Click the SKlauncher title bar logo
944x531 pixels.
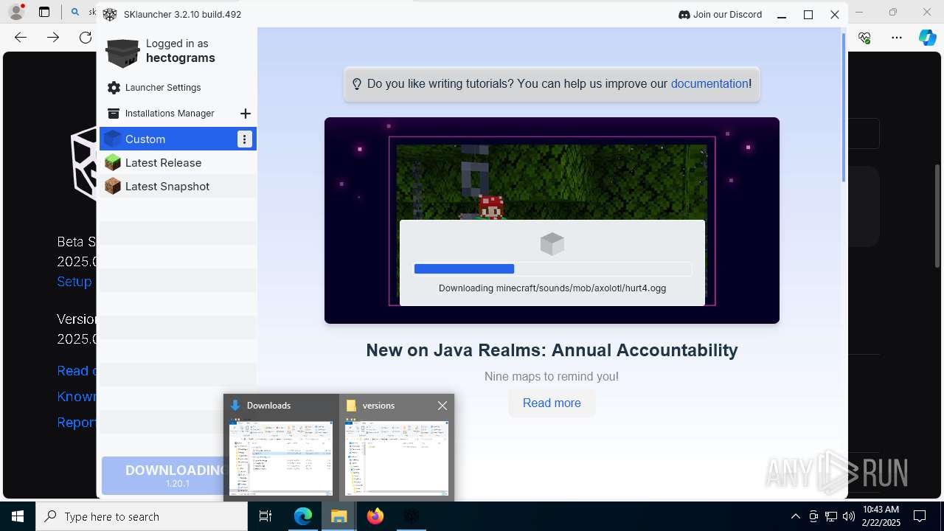click(x=110, y=15)
